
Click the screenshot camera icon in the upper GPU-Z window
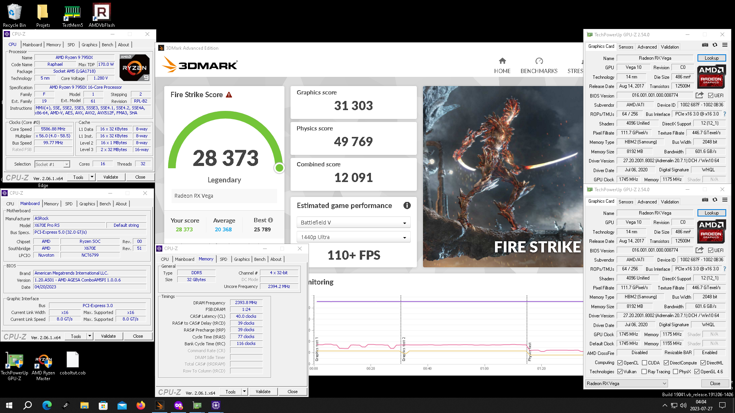(x=705, y=45)
